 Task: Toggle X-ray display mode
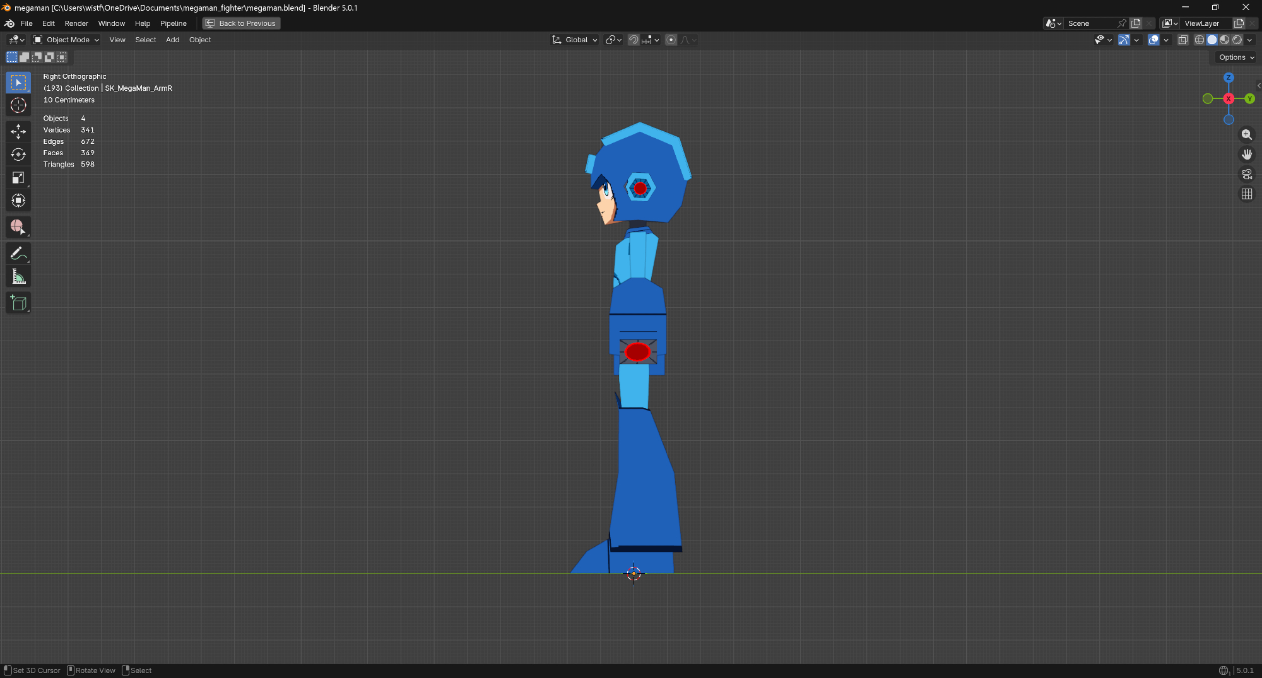1183,40
